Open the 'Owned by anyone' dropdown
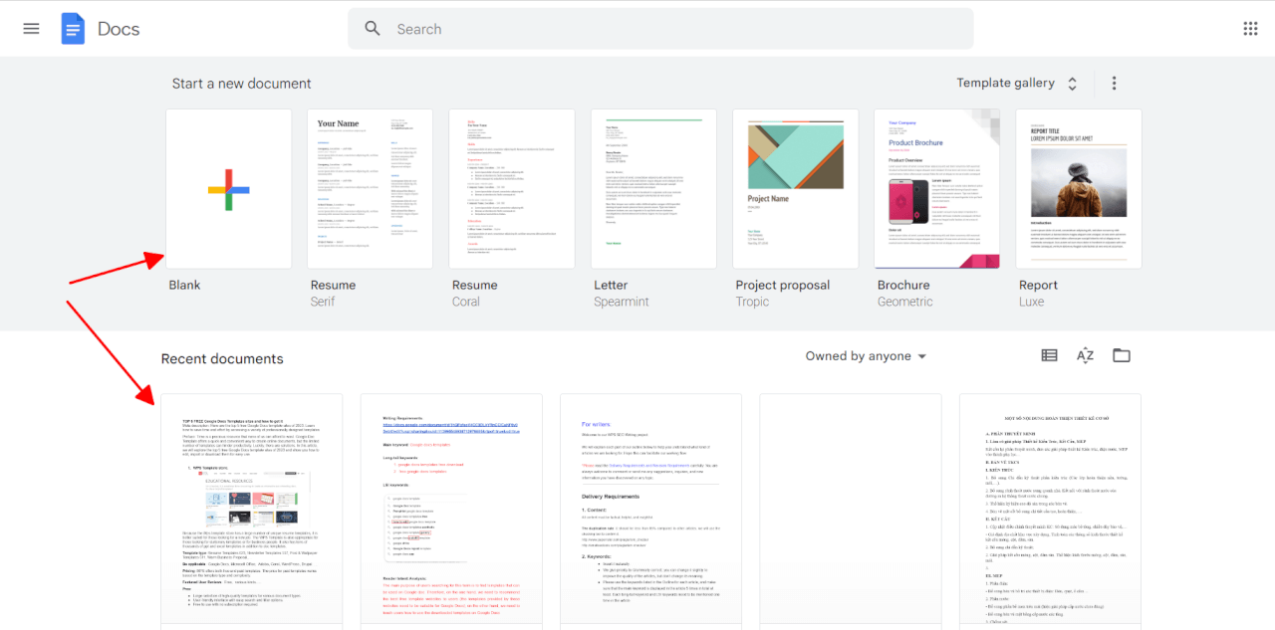Screen dimensions: 1275x630 point(866,356)
